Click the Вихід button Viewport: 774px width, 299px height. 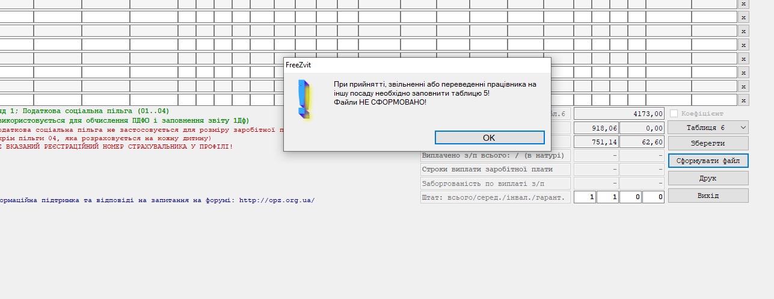708,196
